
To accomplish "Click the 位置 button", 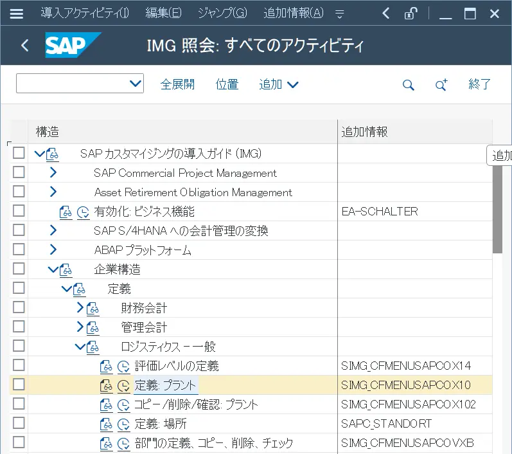I will coord(227,85).
